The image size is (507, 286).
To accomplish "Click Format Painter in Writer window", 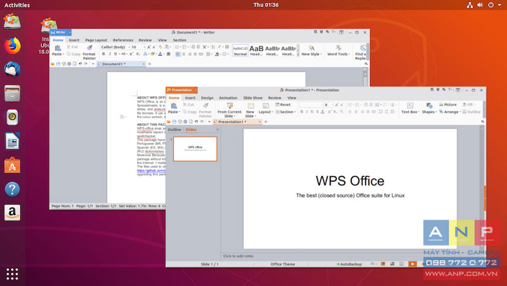I will click(89, 53).
